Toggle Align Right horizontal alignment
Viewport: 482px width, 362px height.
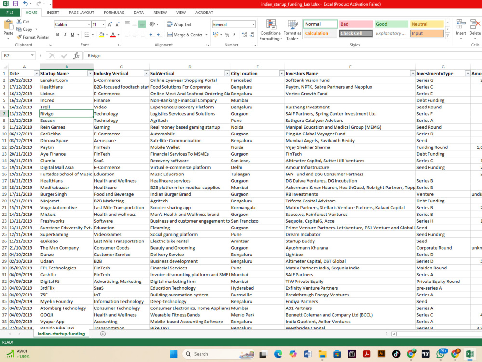tap(142, 34)
